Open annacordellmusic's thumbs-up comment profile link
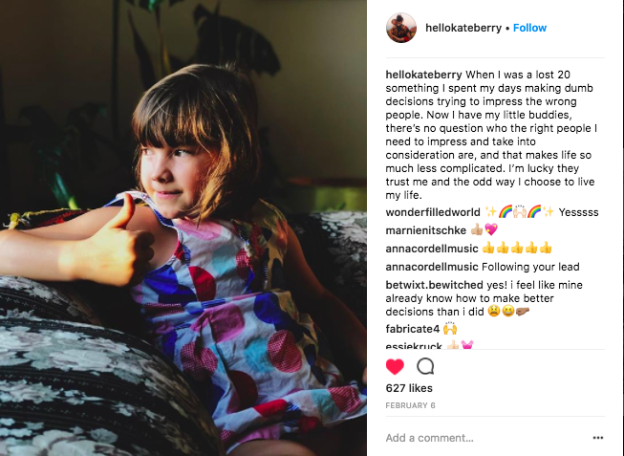The image size is (624, 456). (432, 249)
